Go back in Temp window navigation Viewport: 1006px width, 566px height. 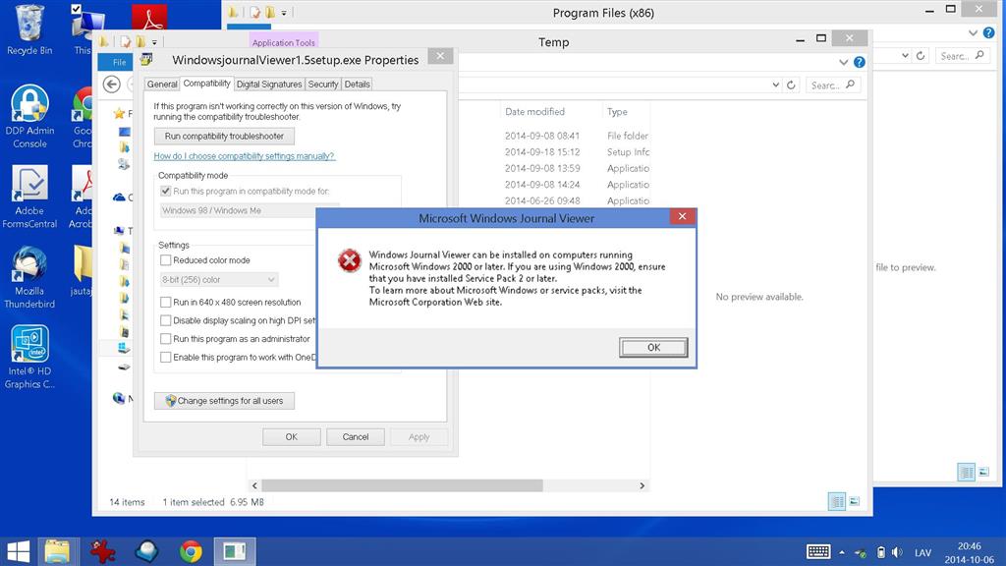pos(112,85)
